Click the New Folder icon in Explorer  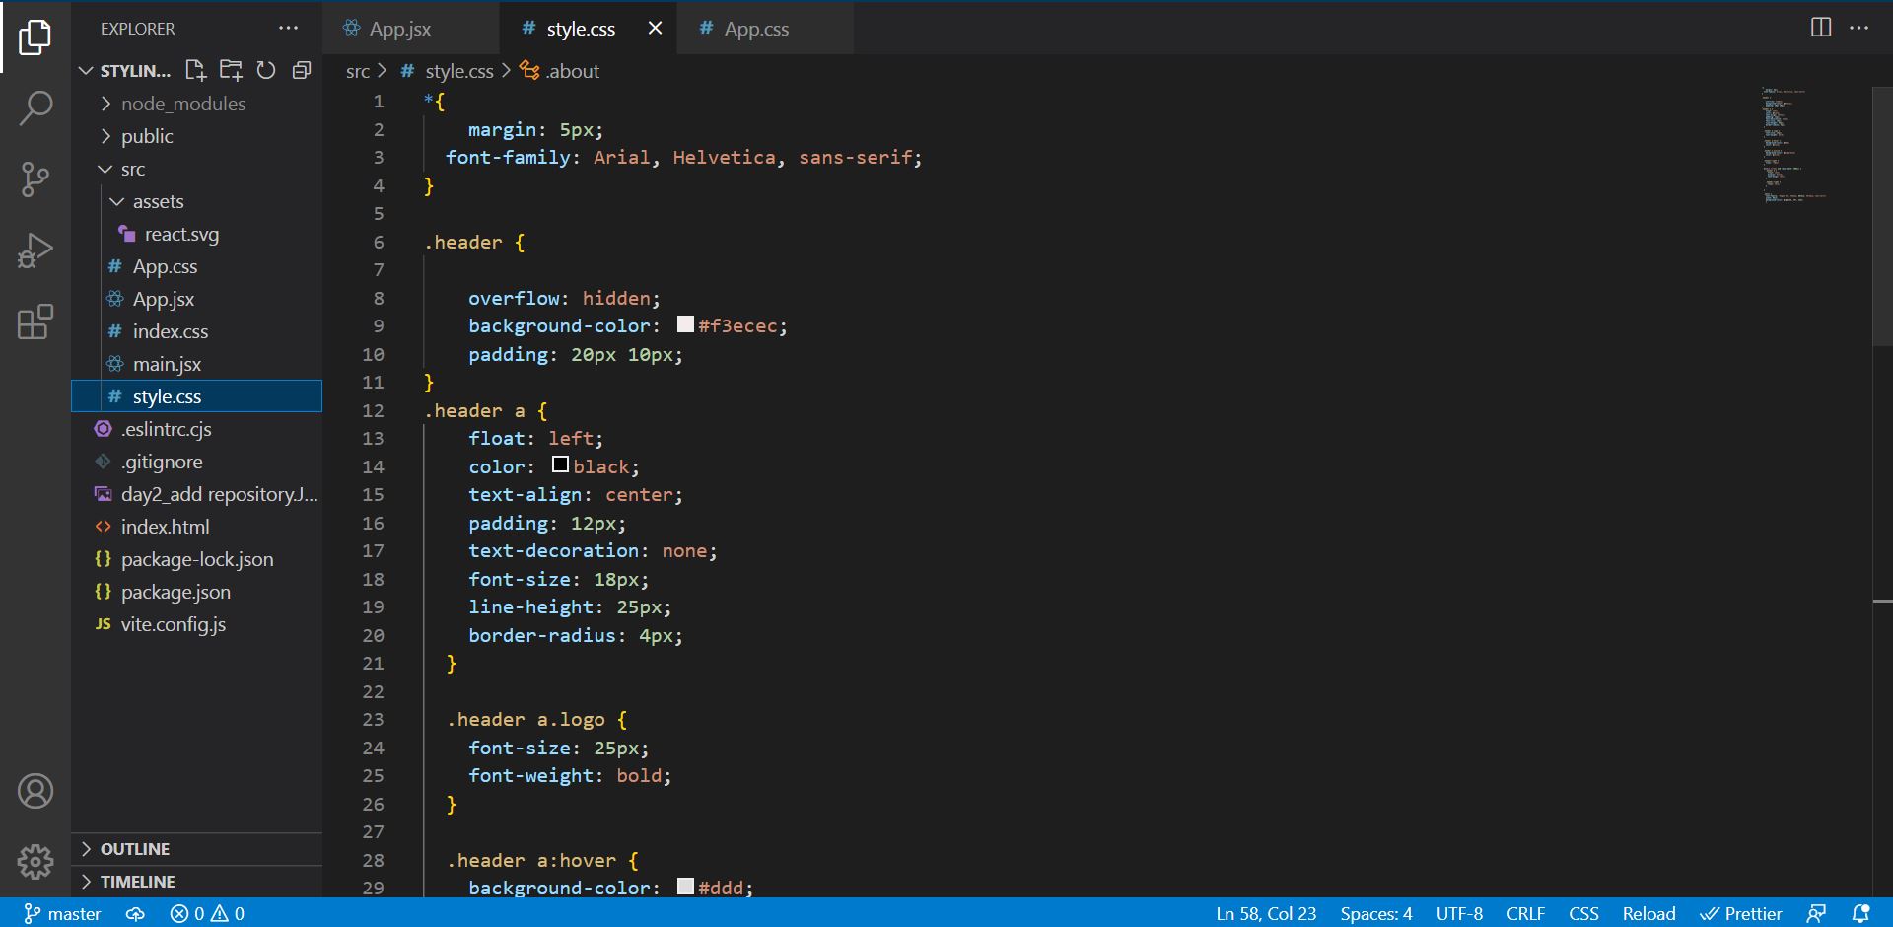pos(231,69)
